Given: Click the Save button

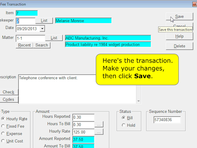Looking at the screenshot, I should [x=179, y=16].
